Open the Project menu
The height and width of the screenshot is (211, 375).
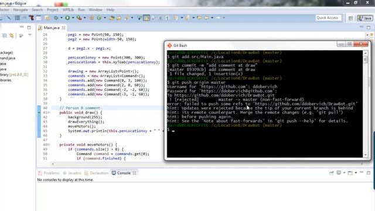coord(53,10)
